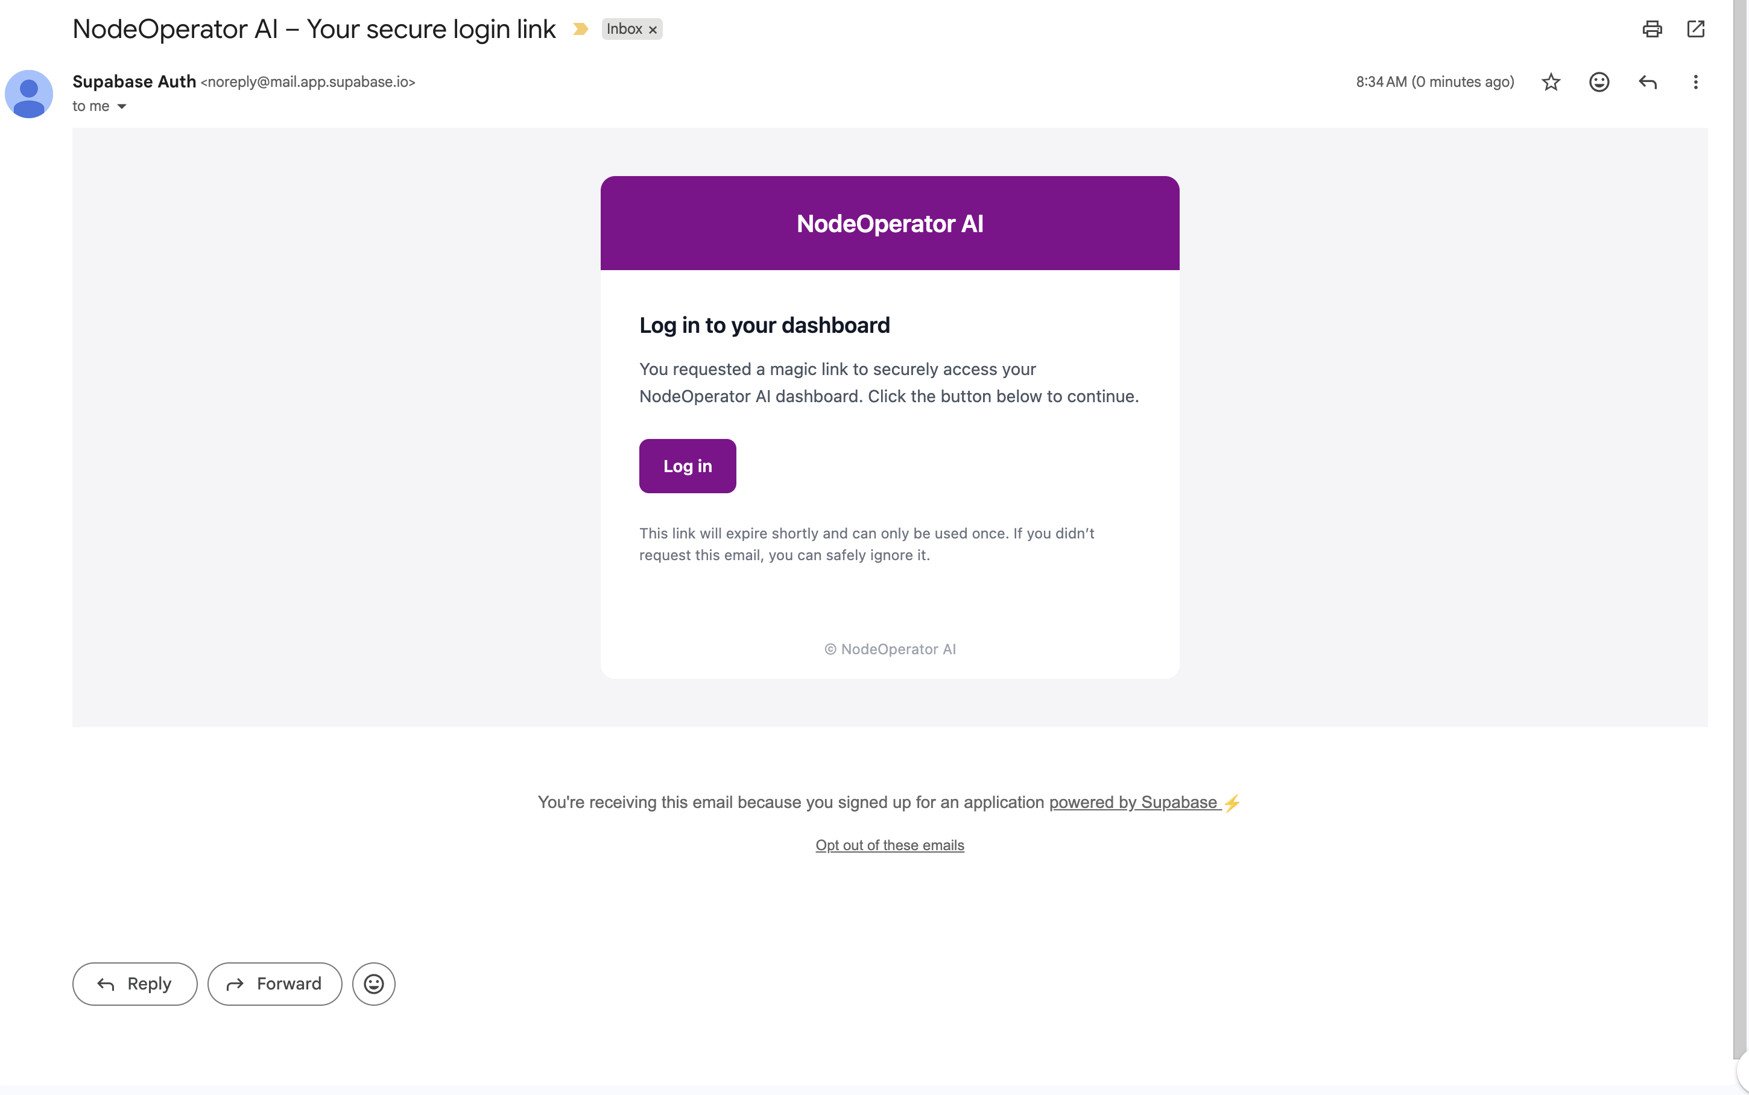Print this email with the printer icon
Image resolution: width=1749 pixels, height=1095 pixels.
pyautogui.click(x=1652, y=29)
